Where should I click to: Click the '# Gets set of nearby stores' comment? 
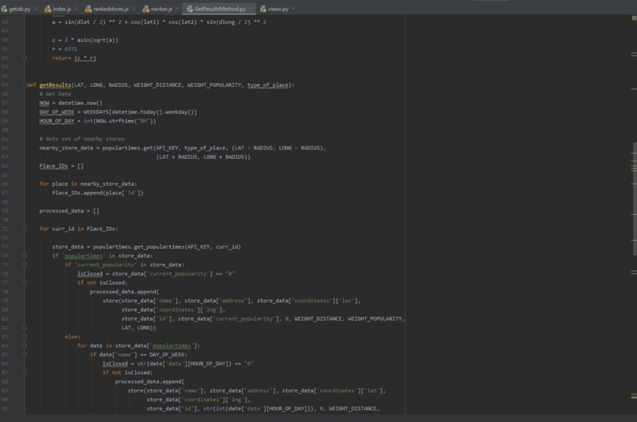(x=81, y=139)
